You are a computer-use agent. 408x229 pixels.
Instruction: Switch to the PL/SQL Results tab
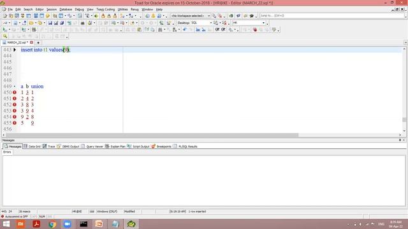186,146
